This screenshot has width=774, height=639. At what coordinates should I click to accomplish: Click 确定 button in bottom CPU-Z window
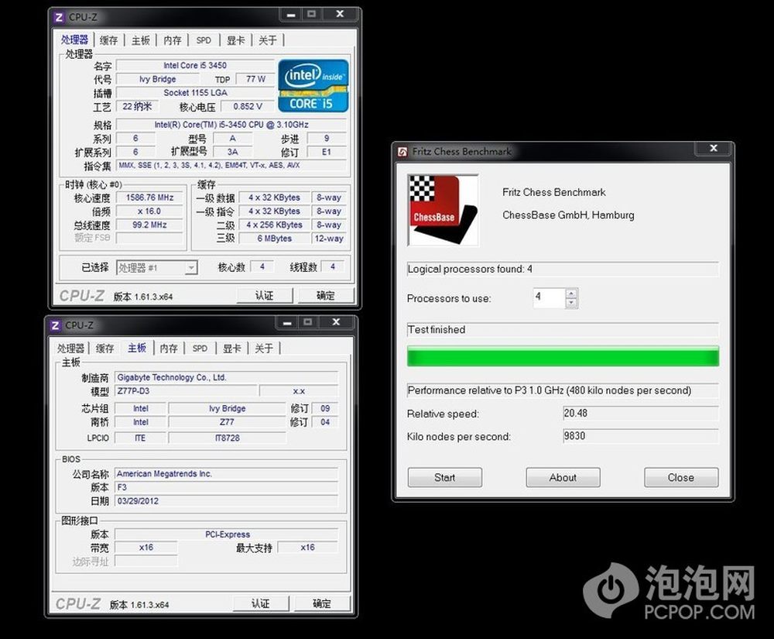(x=322, y=604)
